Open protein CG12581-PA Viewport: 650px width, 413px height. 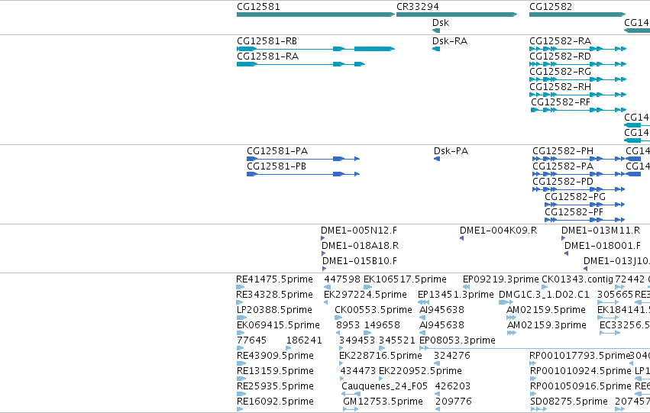(x=303, y=159)
